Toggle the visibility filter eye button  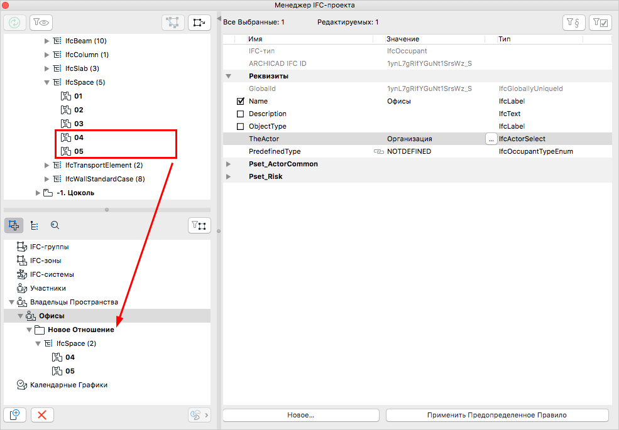41,23
